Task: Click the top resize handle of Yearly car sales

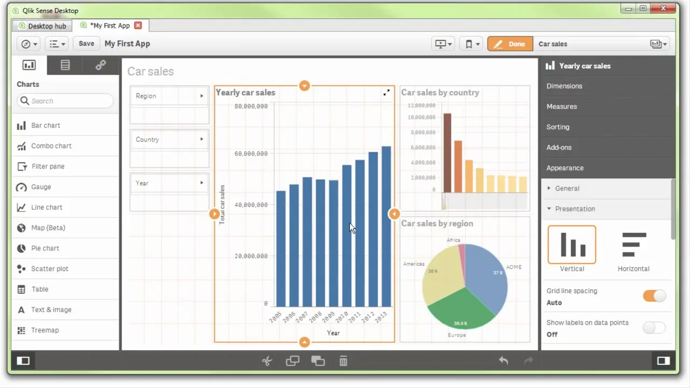Action: point(305,86)
